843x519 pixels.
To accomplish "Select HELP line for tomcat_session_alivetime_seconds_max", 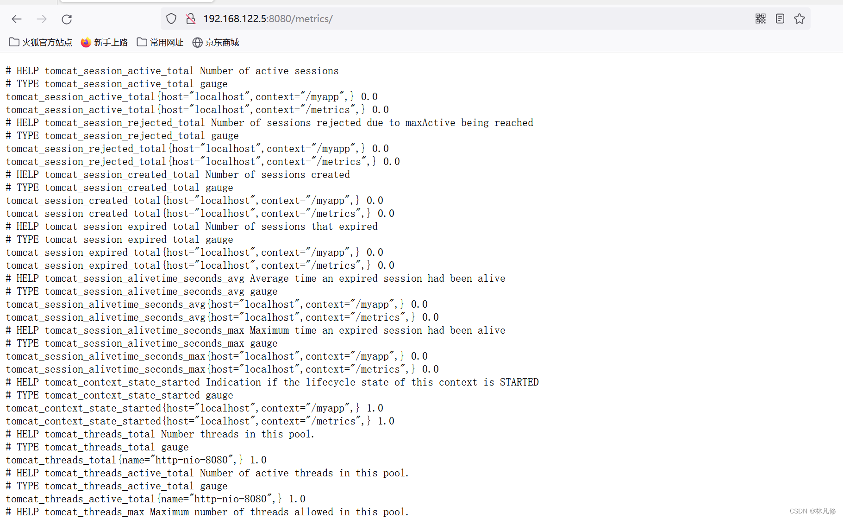I will [256, 330].
